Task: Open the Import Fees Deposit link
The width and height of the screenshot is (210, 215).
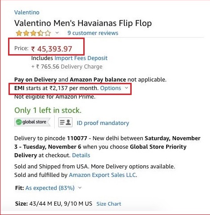Action: [81, 58]
